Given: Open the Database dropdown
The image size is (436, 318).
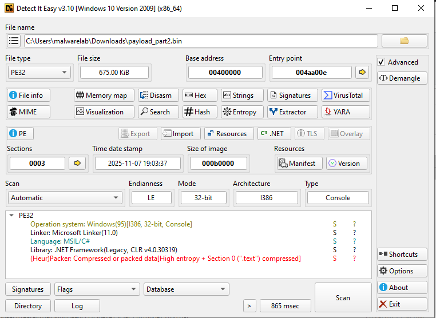Looking at the screenshot, I should pyautogui.click(x=186, y=289).
